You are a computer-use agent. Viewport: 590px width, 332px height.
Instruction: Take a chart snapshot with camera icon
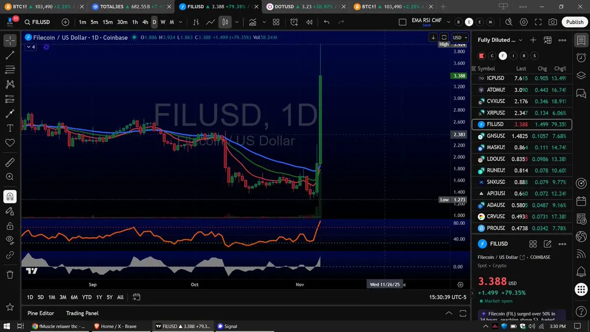(x=553, y=22)
